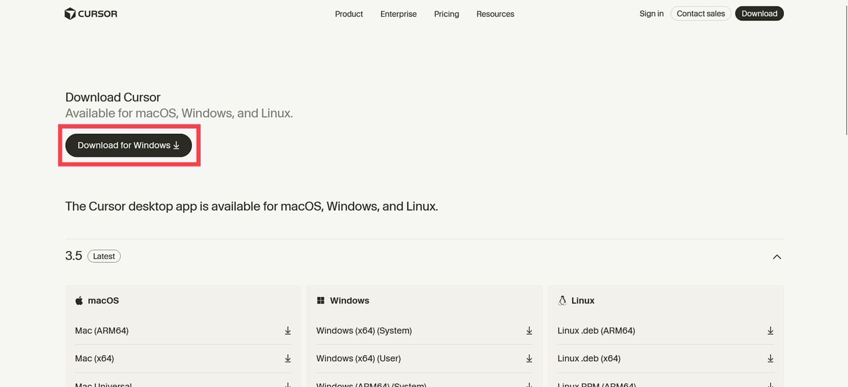Click download arrow for Windows (x64) (System)
This screenshot has height=387, width=848.
click(x=529, y=331)
